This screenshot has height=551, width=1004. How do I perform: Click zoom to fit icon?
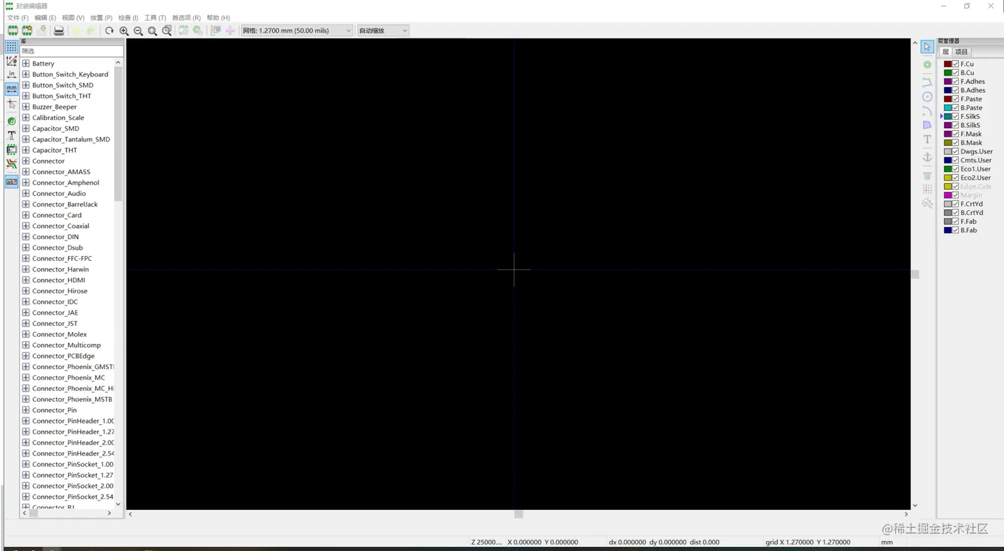[153, 31]
